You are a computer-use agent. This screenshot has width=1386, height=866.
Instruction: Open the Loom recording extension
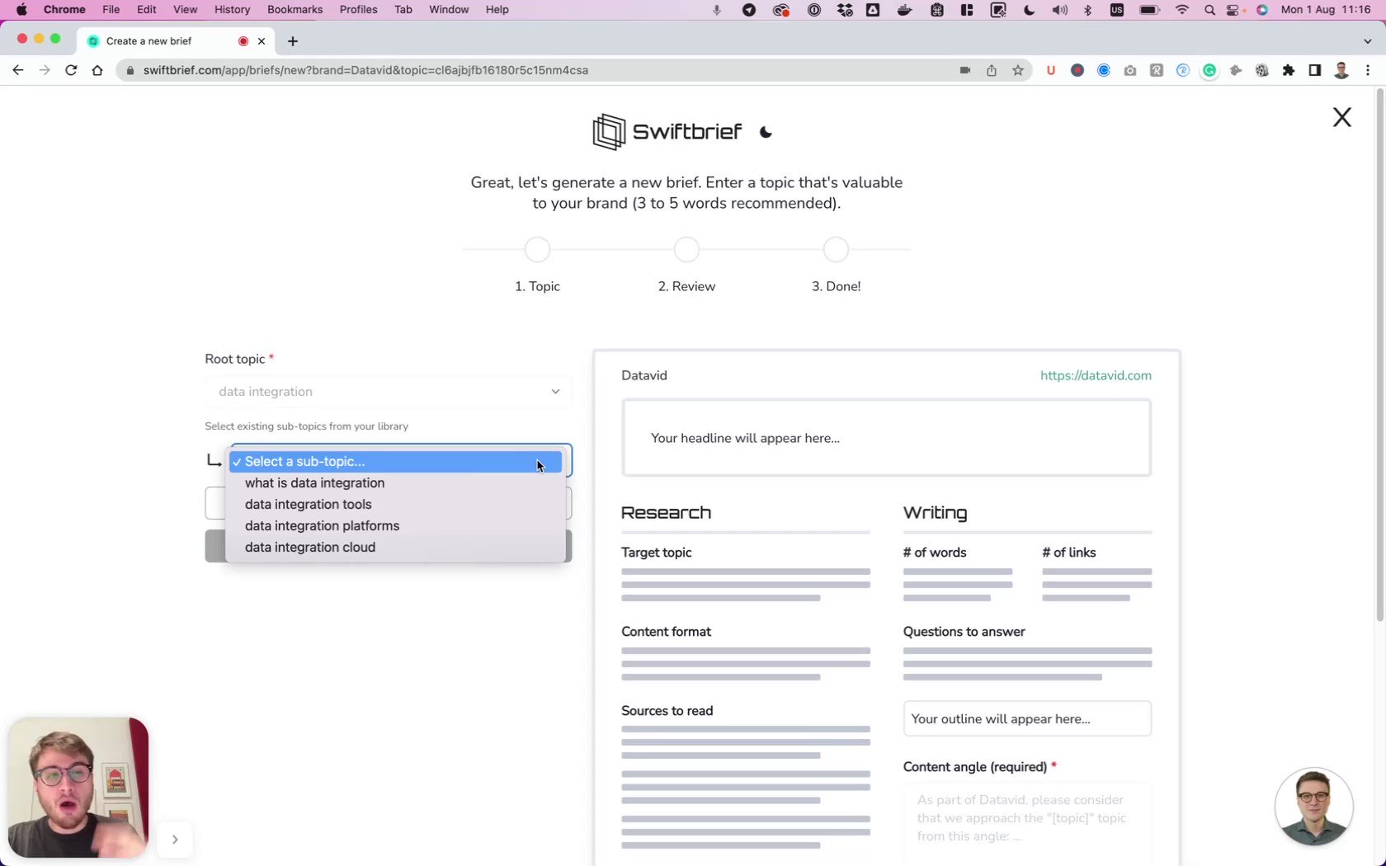[x=1077, y=70]
